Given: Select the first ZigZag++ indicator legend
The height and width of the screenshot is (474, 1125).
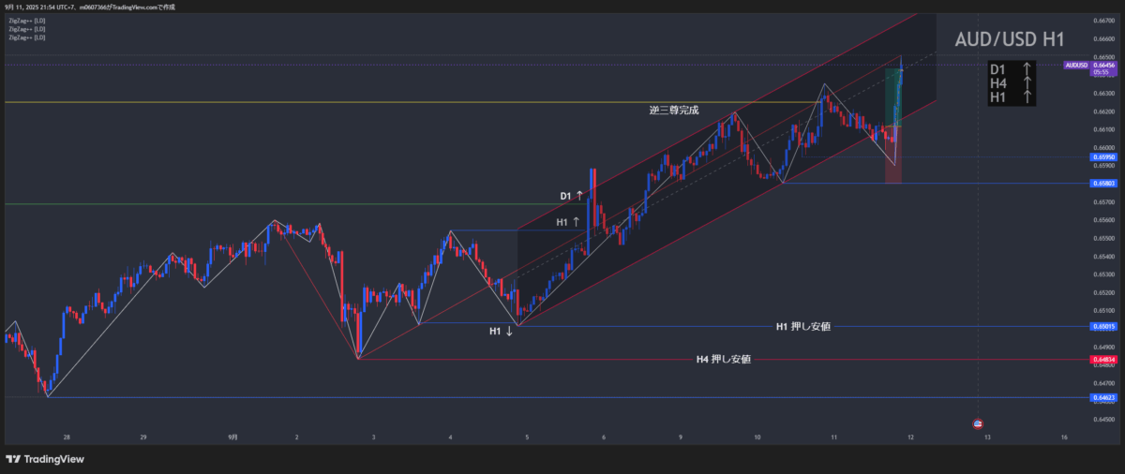Looking at the screenshot, I should [26, 21].
